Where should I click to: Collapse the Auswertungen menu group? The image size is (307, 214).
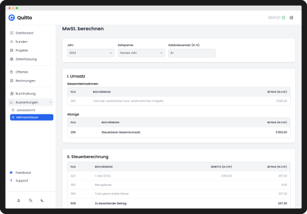(50, 102)
